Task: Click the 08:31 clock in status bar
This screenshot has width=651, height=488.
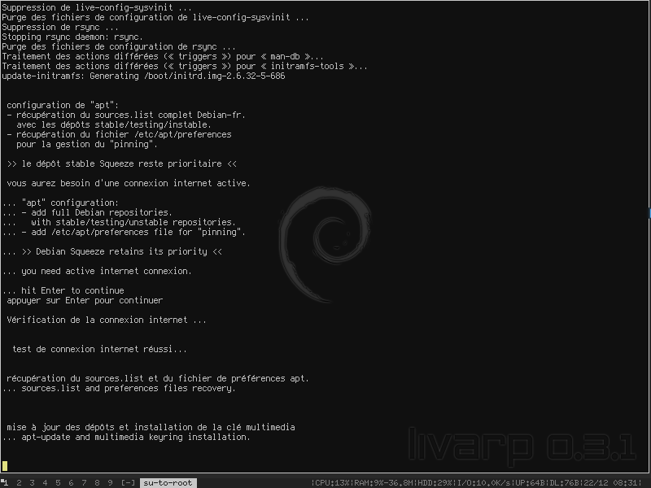Action: coord(624,482)
